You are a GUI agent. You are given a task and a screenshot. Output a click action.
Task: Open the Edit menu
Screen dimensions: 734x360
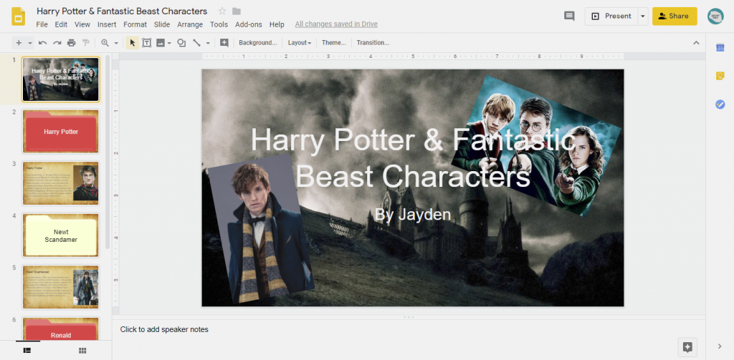coord(61,24)
